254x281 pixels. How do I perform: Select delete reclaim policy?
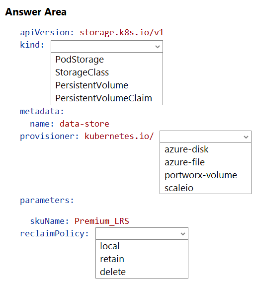pos(113,272)
